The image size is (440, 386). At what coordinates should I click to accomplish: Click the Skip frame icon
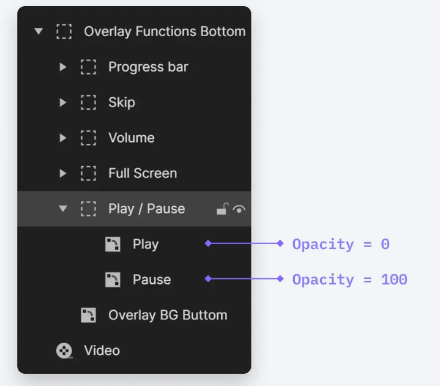[x=88, y=102]
